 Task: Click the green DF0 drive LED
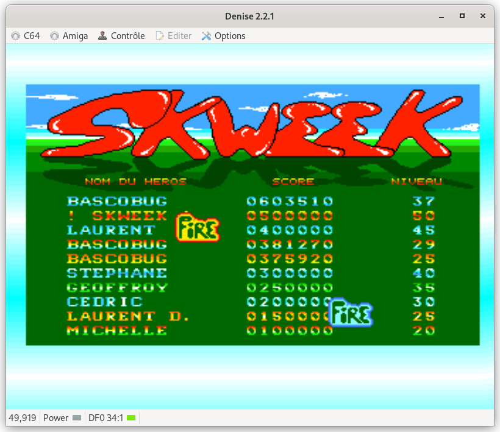[x=131, y=417]
